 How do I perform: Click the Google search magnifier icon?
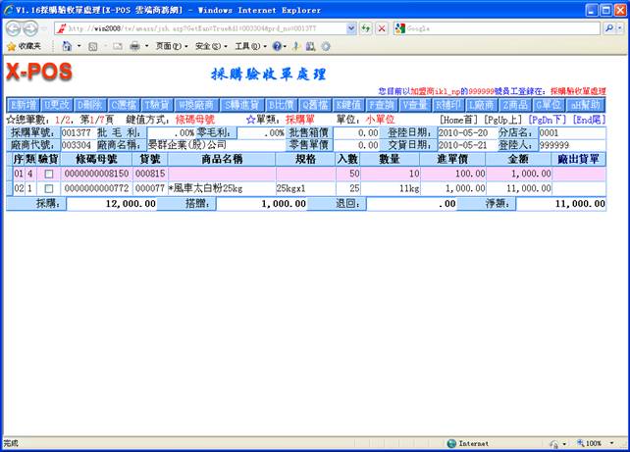[607, 28]
